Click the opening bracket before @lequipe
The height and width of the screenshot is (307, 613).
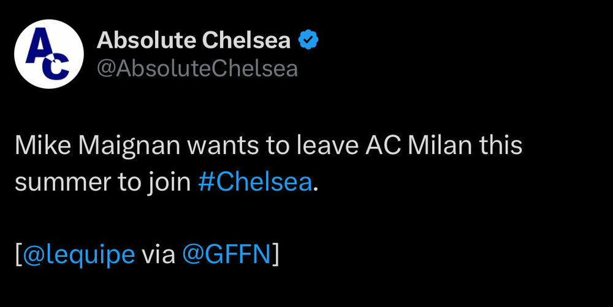19,256
